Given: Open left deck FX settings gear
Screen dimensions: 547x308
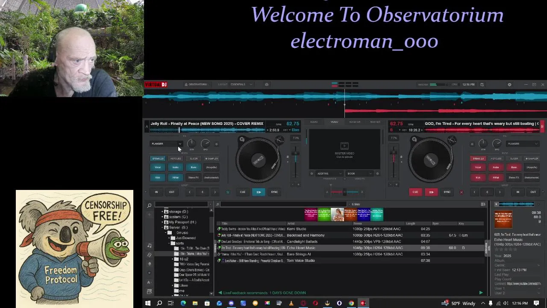Looking at the screenshot, I should click(x=217, y=144).
